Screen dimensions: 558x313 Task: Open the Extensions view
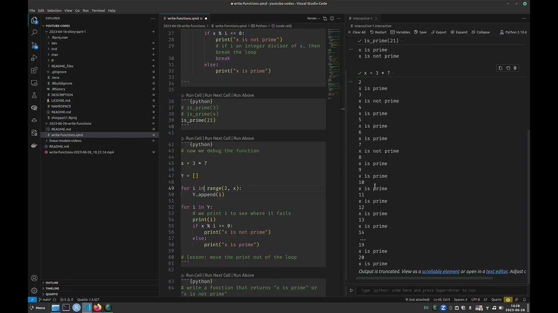click(34, 70)
